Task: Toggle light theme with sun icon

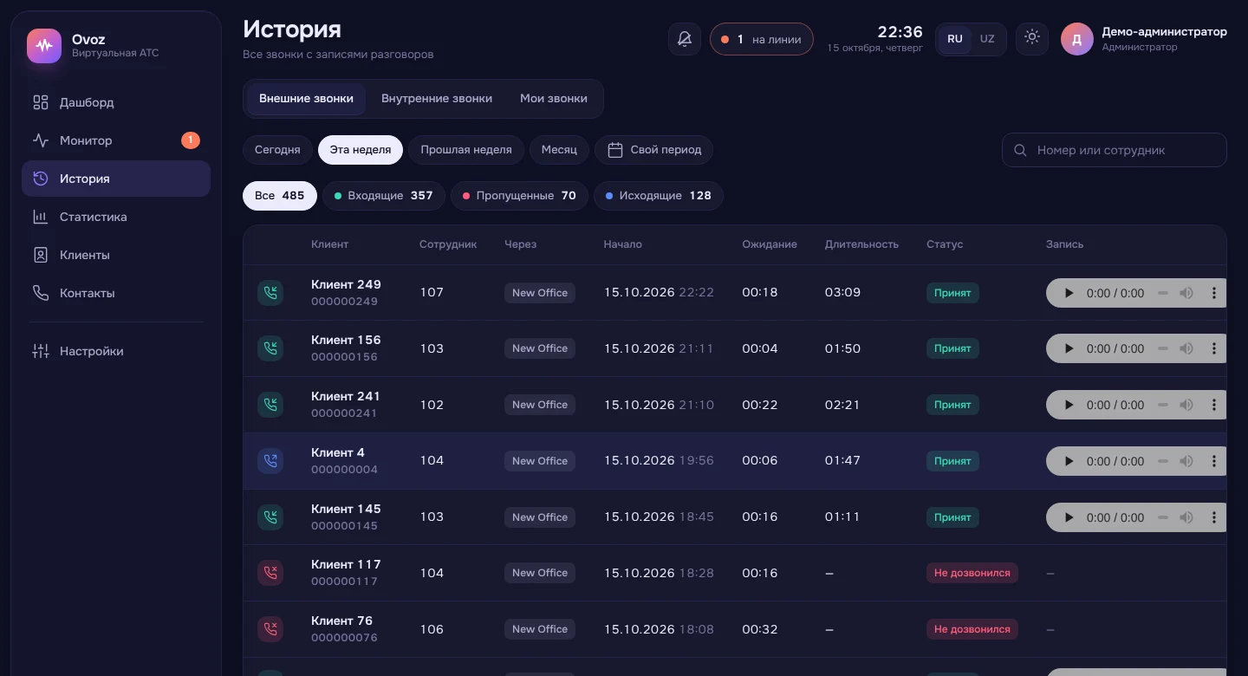Action: (x=1031, y=38)
